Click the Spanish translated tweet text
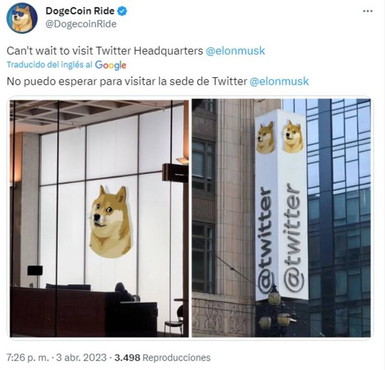 tap(158, 81)
